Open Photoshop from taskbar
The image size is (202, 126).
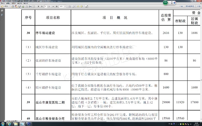pyautogui.click(x=29, y=124)
